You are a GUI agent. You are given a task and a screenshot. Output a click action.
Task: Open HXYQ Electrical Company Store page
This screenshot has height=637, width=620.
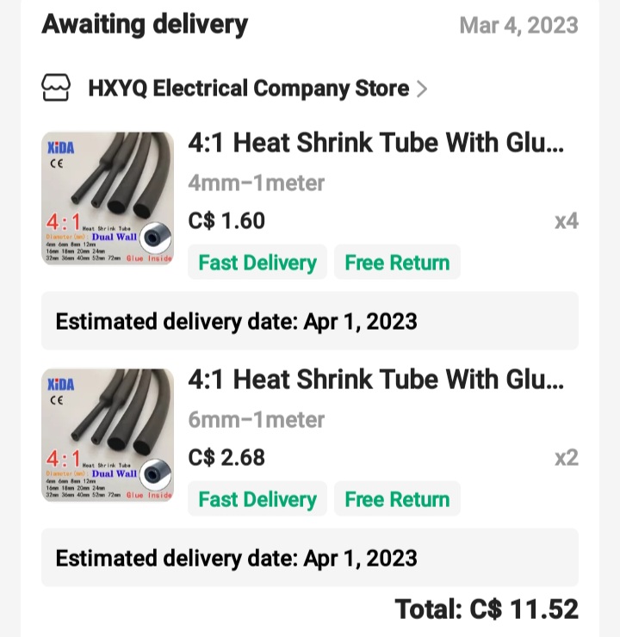pyautogui.click(x=248, y=89)
